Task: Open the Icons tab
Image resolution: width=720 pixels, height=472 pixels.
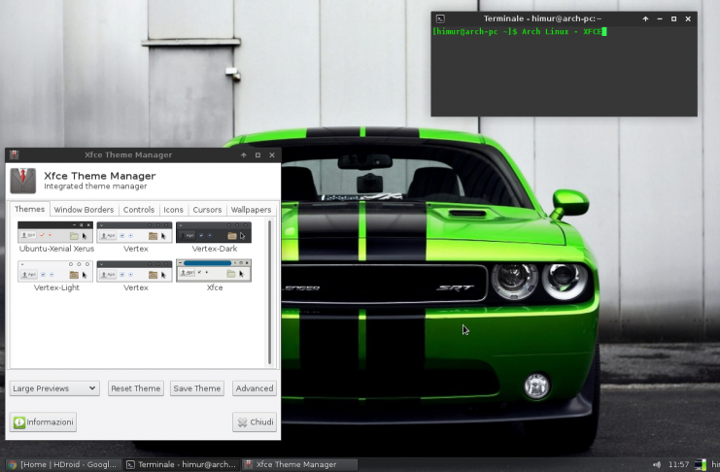Action: click(x=173, y=210)
